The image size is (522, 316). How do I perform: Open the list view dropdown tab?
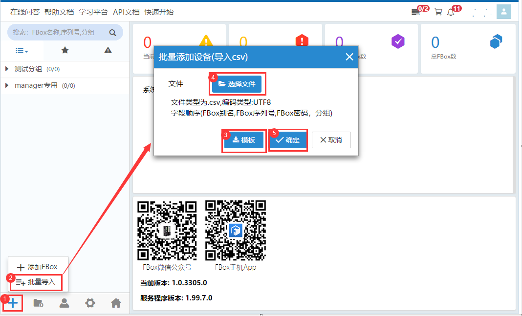point(22,50)
